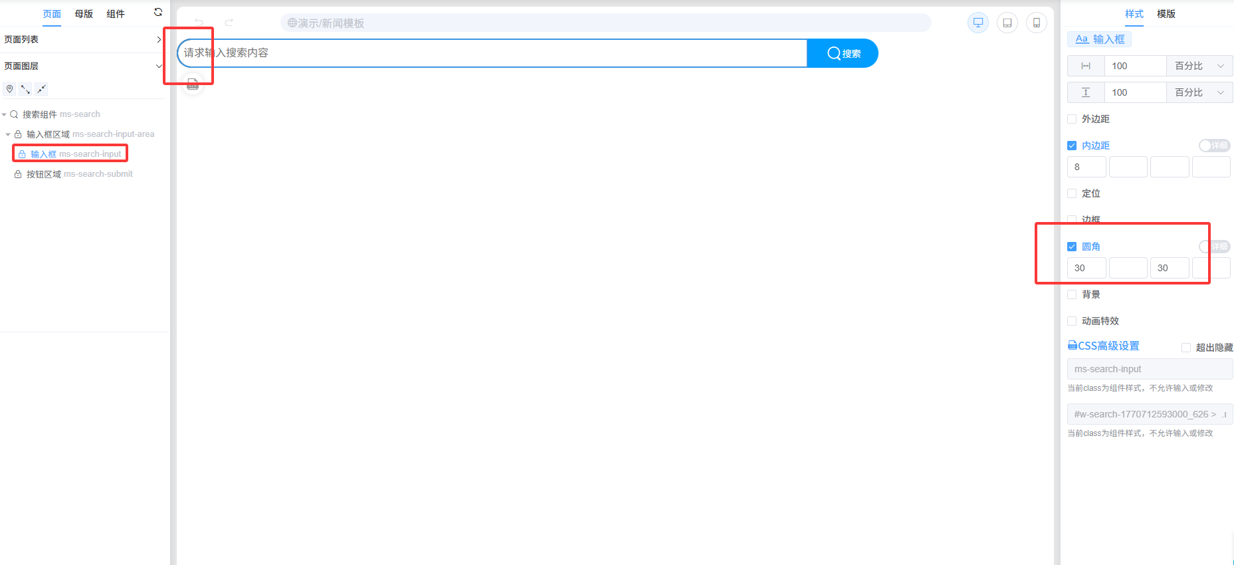The width and height of the screenshot is (1234, 565).
Task: Open CSS高级设置 link
Action: pyautogui.click(x=1104, y=346)
